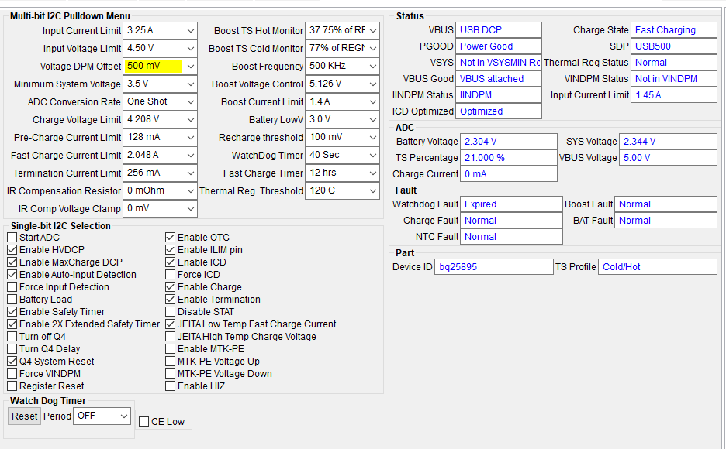Open IR Compensation Resistor dropdown
Image resolution: width=726 pixels, height=449 pixels.
tap(160, 190)
